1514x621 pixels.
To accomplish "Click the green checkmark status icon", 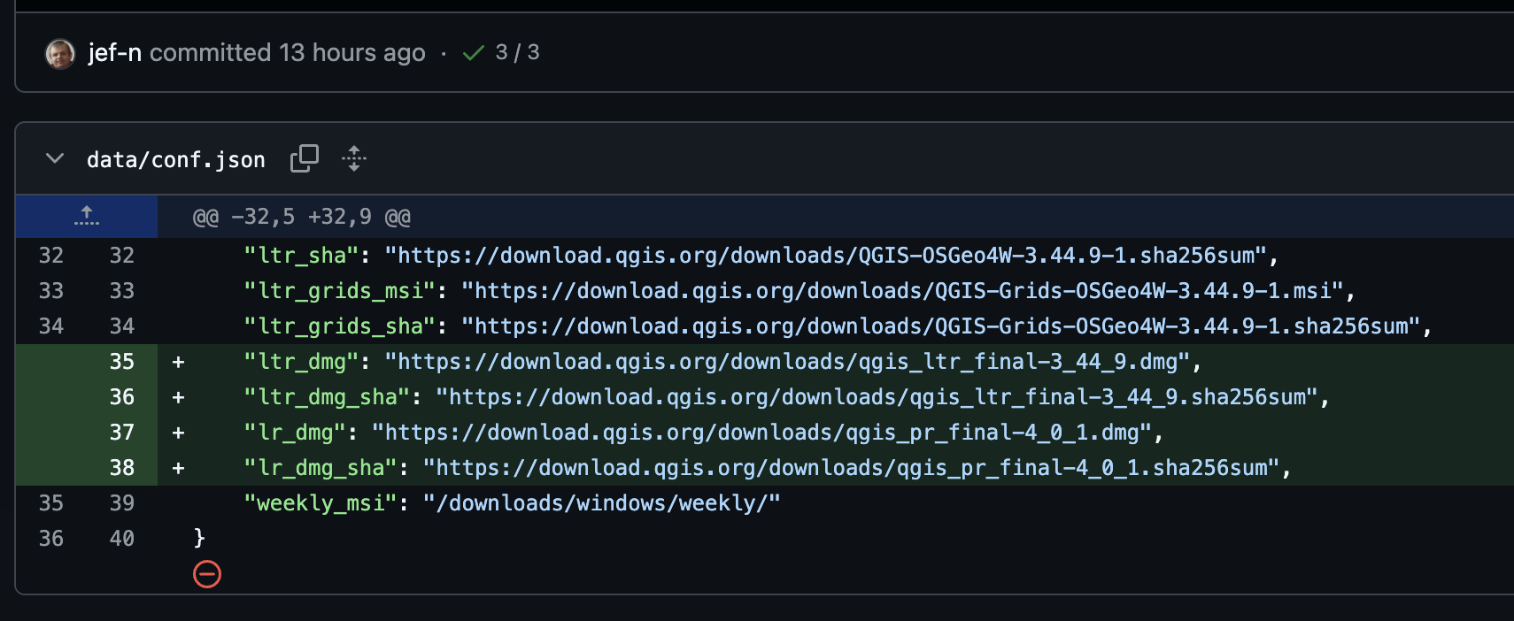I will (474, 54).
